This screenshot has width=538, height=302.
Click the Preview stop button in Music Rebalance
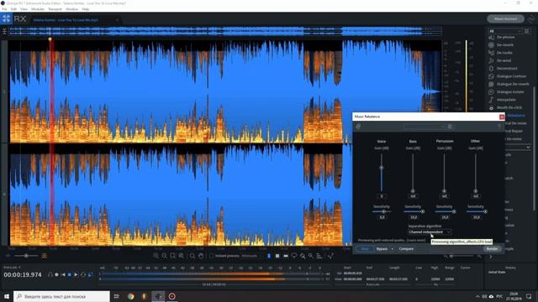pyautogui.click(x=365, y=249)
